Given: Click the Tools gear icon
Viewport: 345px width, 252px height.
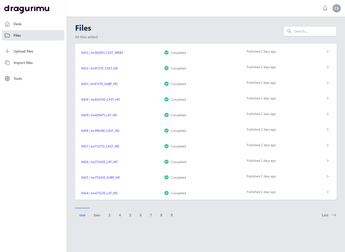Looking at the screenshot, I should pyautogui.click(x=7, y=79).
